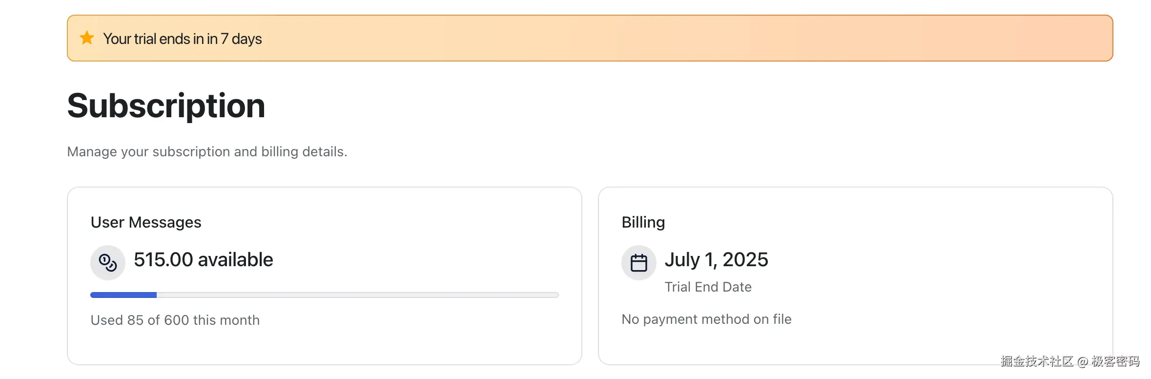Click the Subscription page heading
This screenshot has height=379, width=1151.
pos(166,105)
